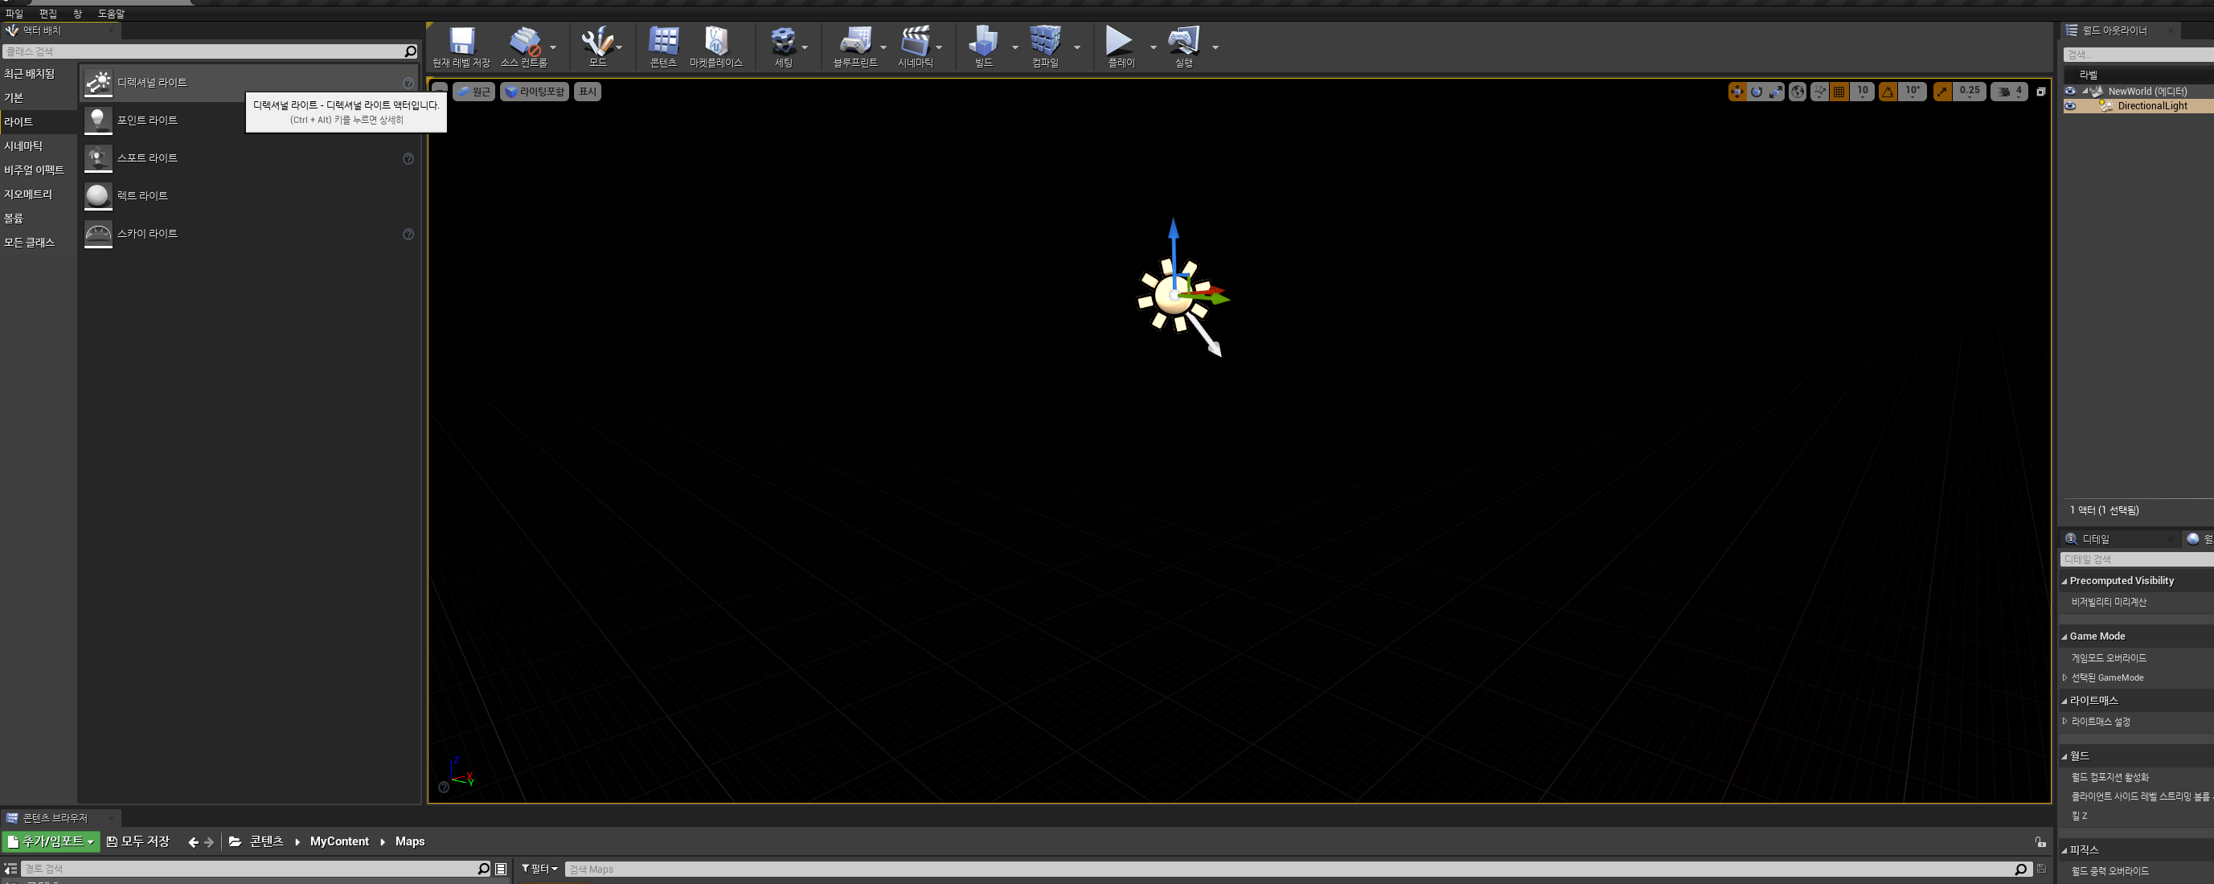Toggle rotation angle snapping in the viewport

(1888, 92)
